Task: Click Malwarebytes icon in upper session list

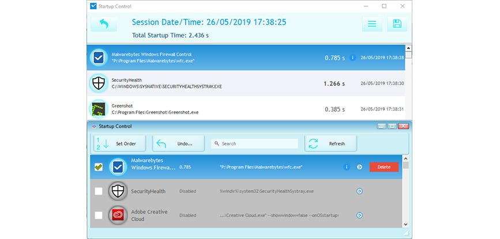Action: [99, 58]
